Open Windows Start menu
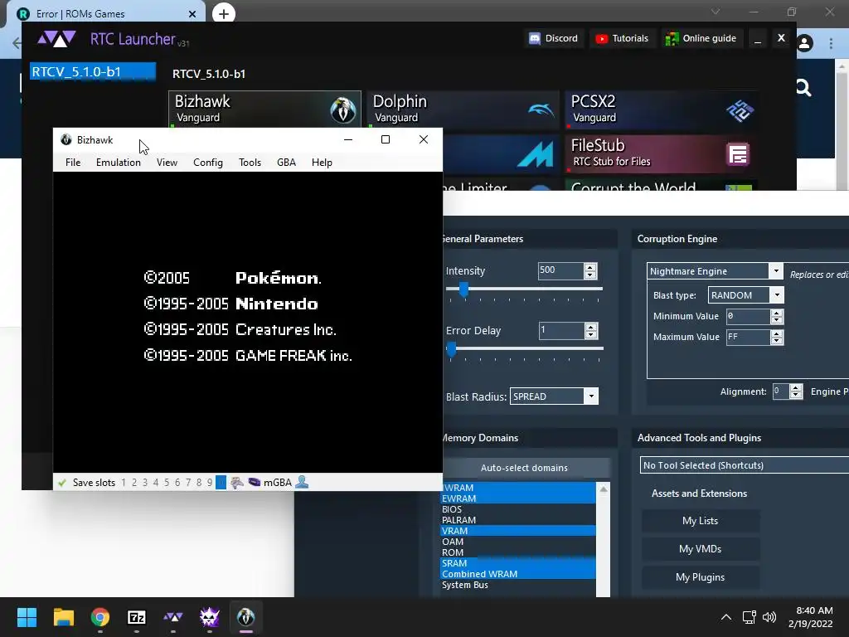849x637 pixels. coord(27,617)
